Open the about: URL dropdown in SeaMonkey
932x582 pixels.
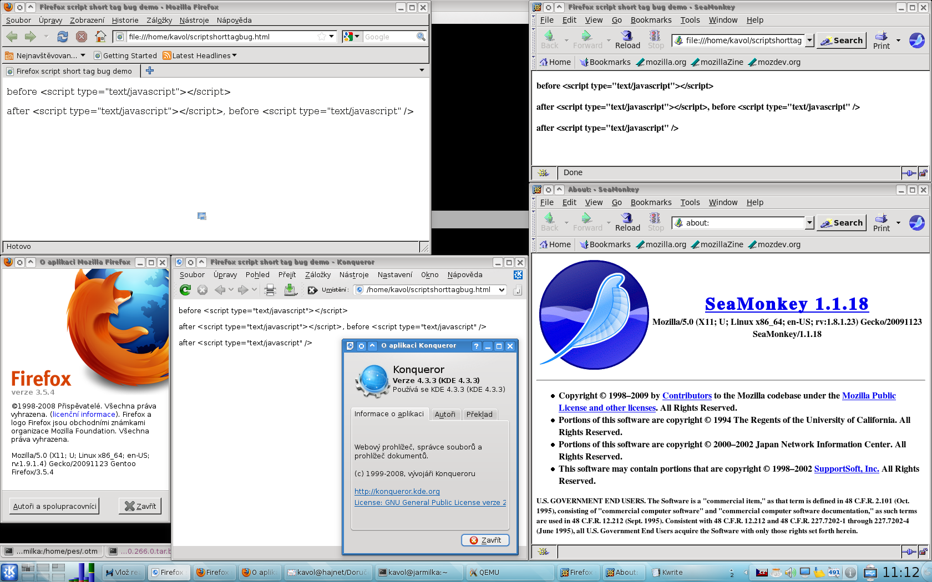click(x=809, y=222)
